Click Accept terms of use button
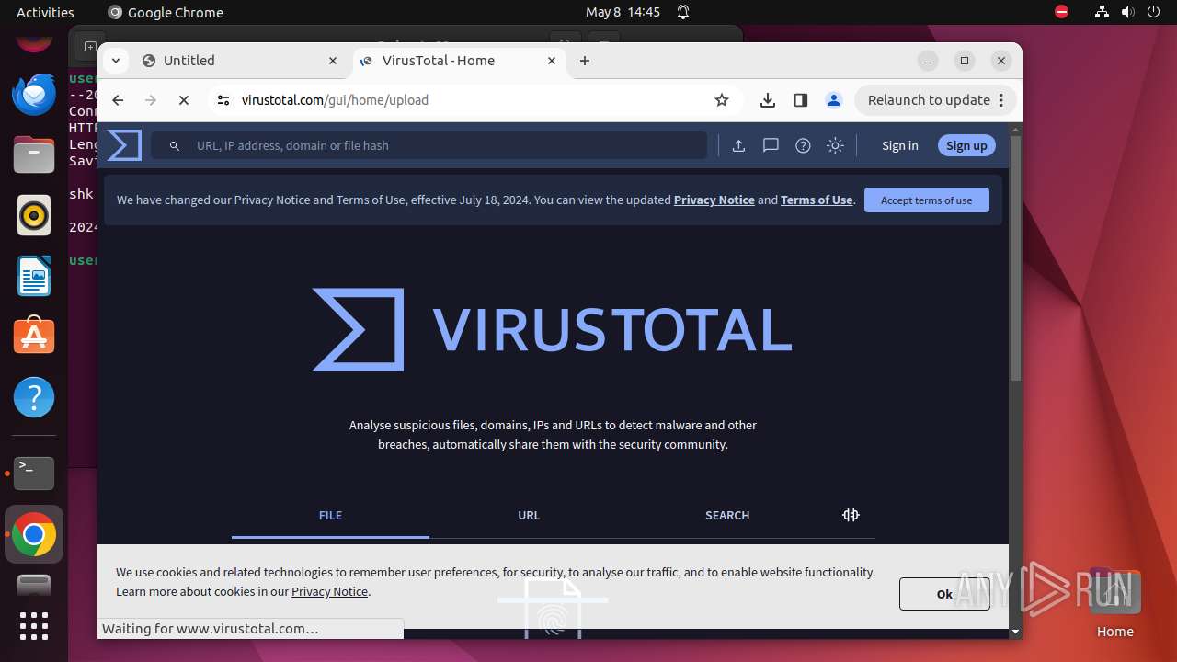 926,200
